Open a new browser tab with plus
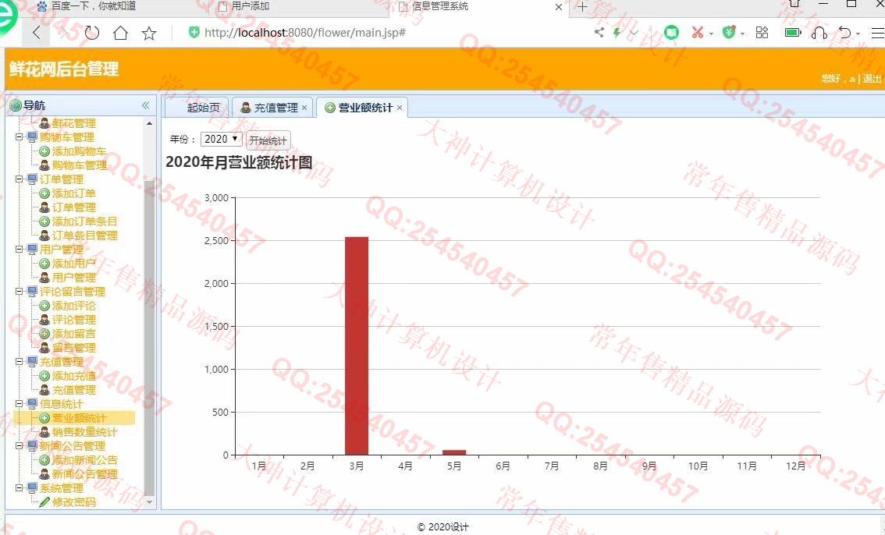Viewport: 885px width, 535px height. (582, 7)
